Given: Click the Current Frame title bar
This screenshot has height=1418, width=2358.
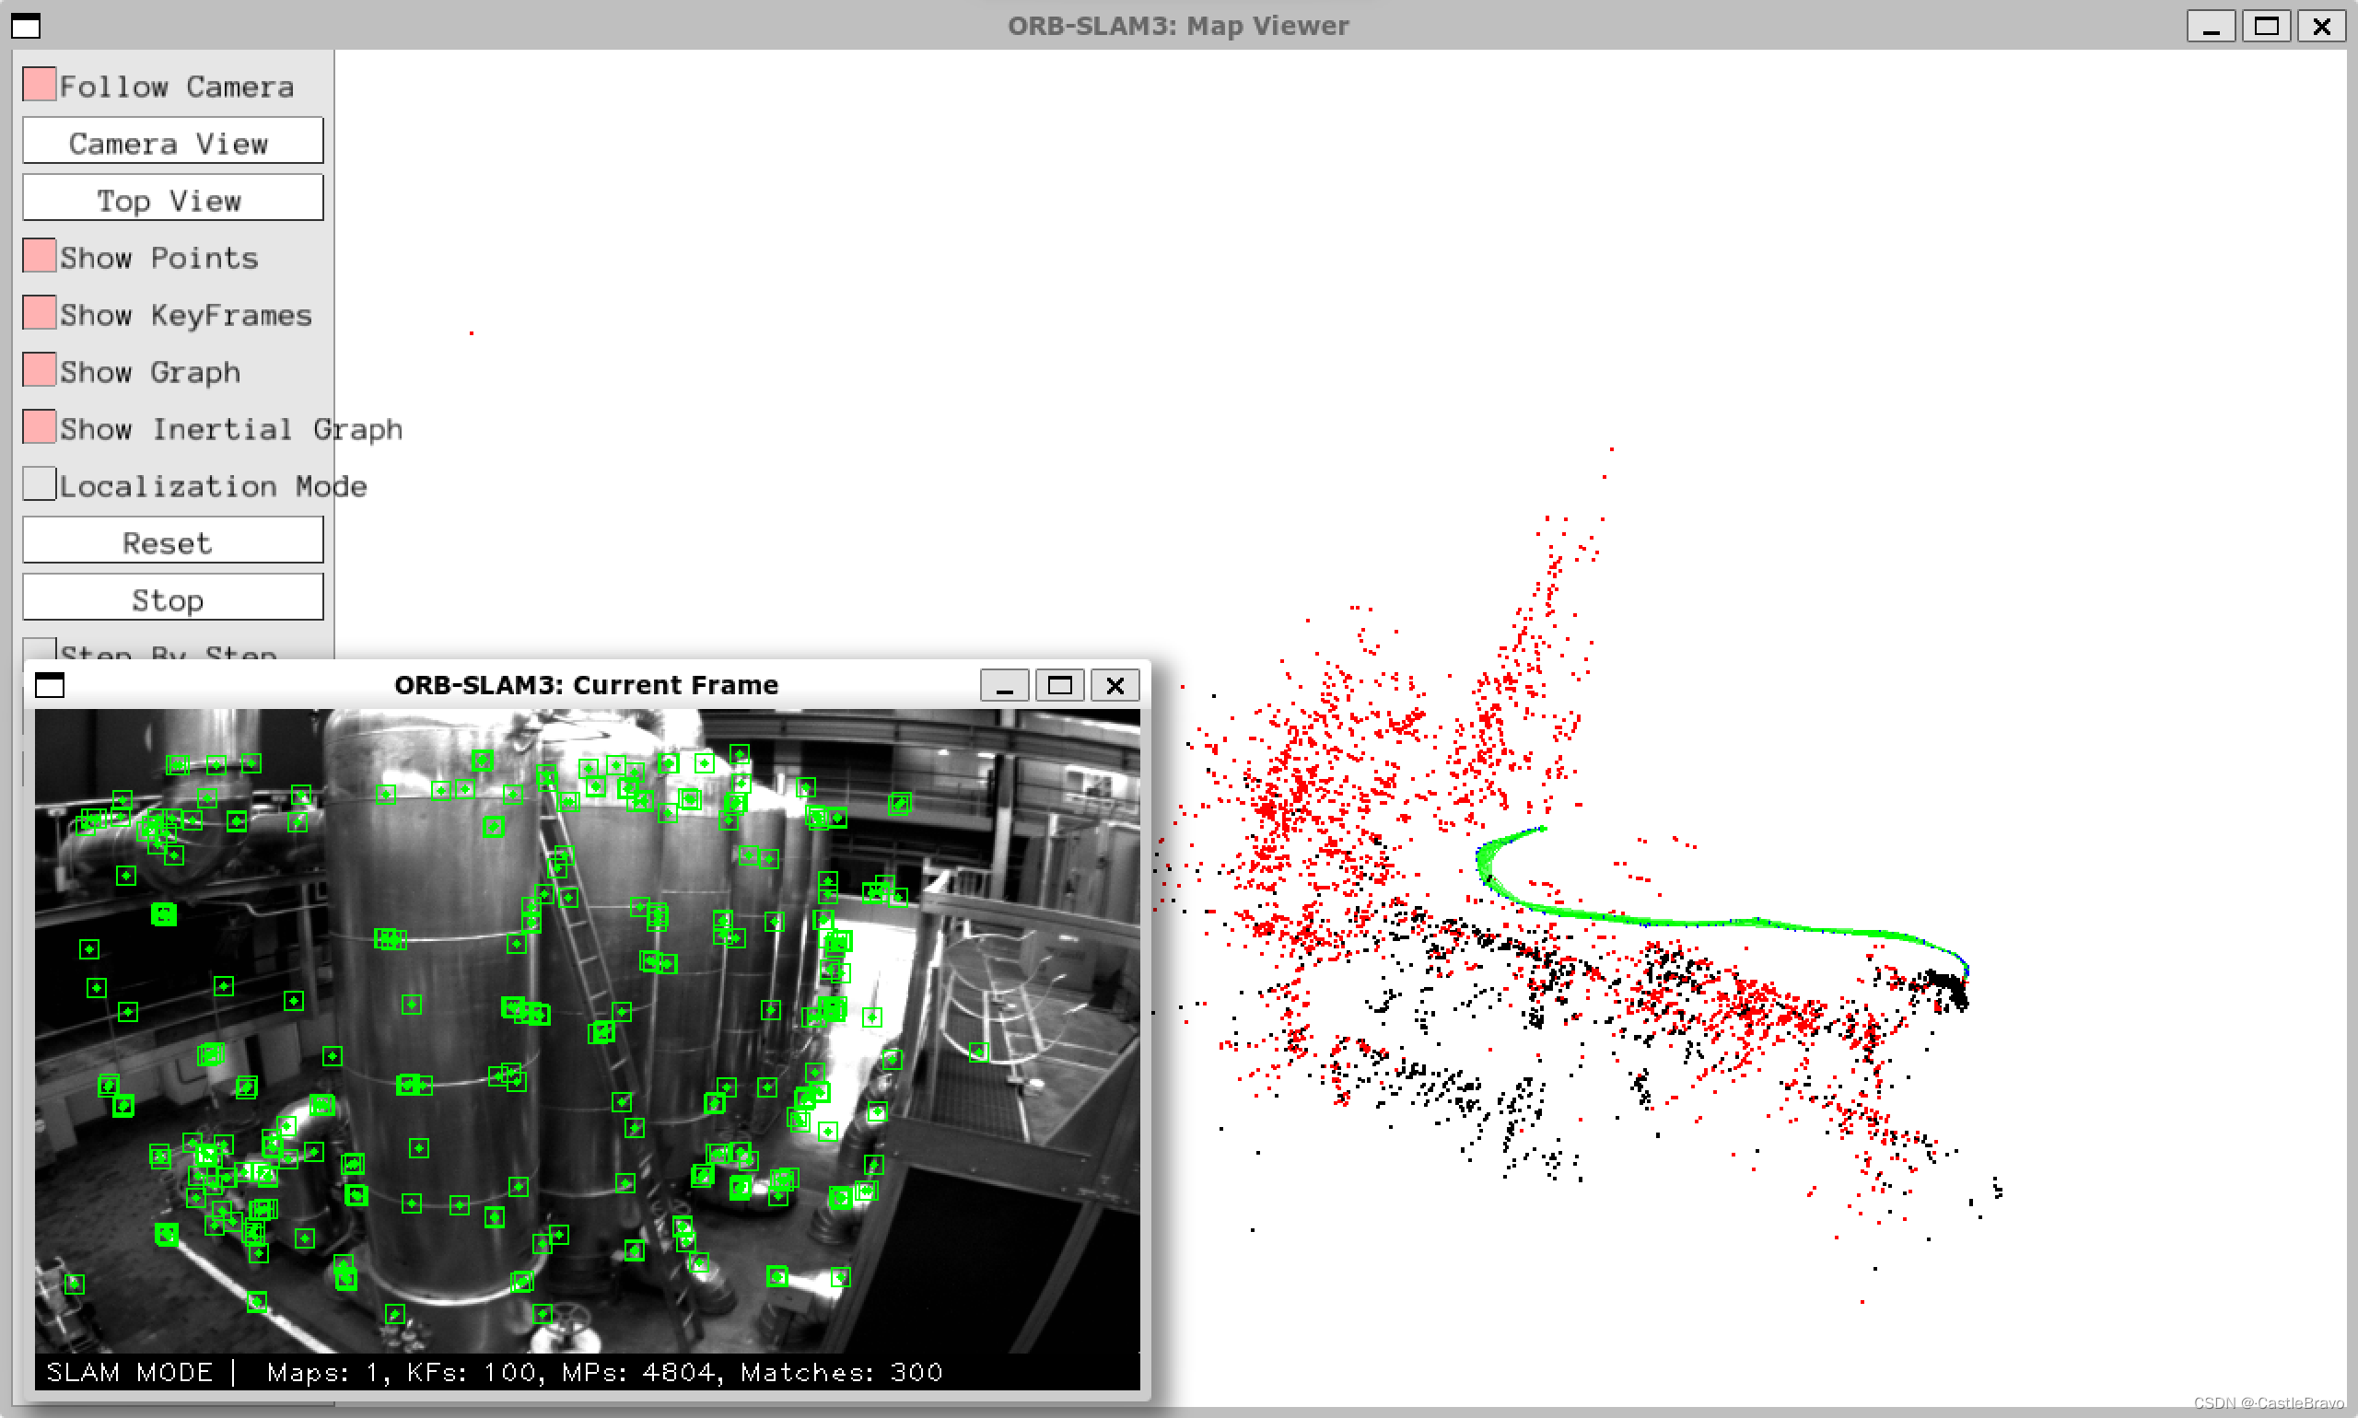Looking at the screenshot, I should tap(586, 685).
